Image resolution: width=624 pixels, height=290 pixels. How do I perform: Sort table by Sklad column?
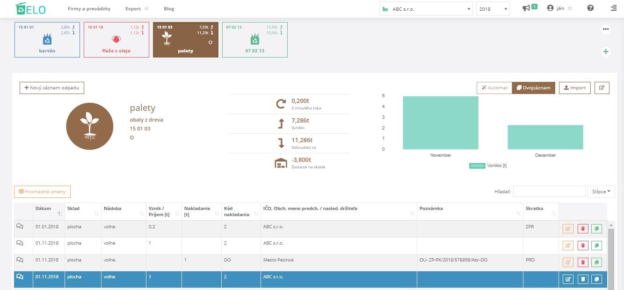point(83,211)
